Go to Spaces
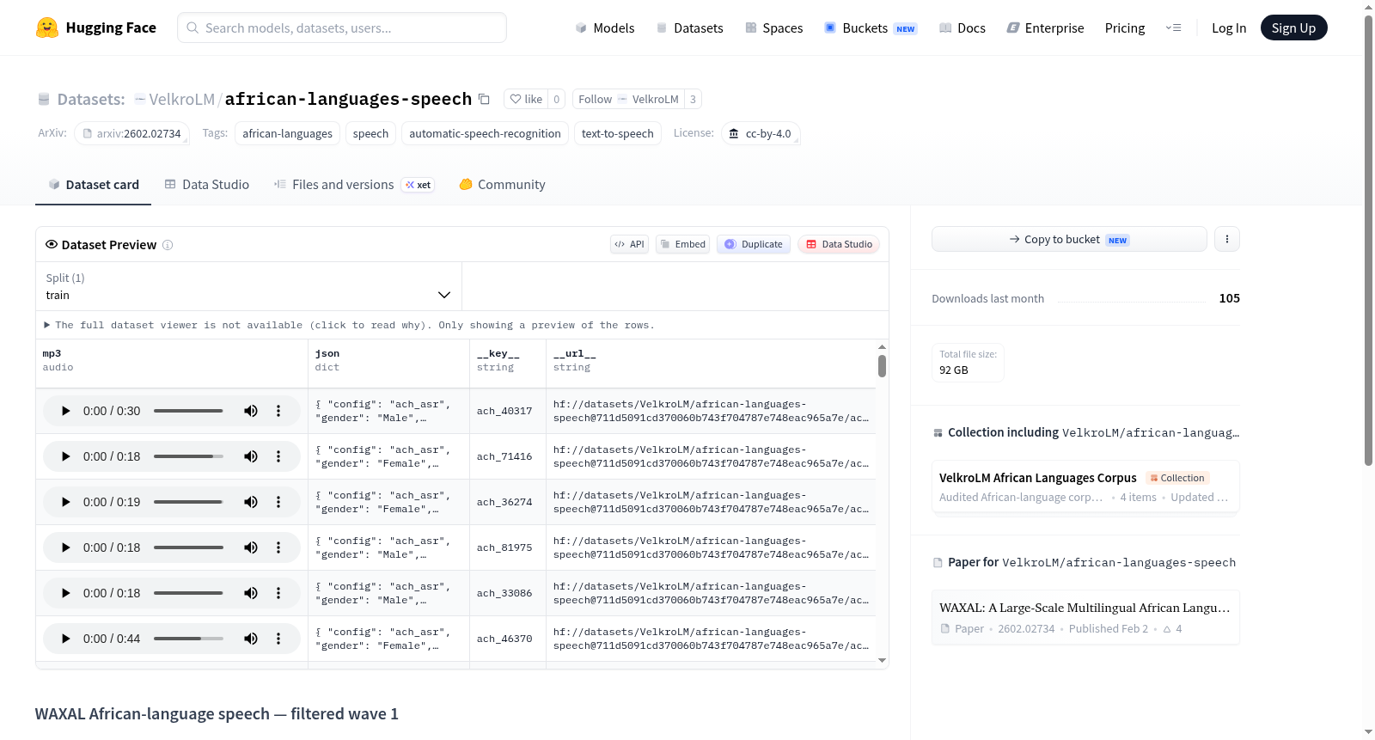1375x740 pixels. coord(774,28)
